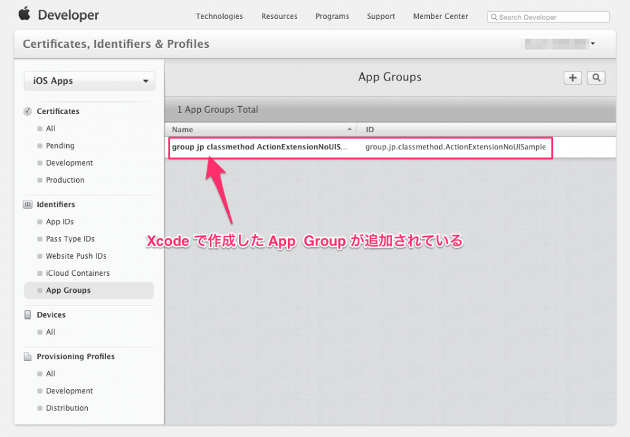Click the Devices section device icon
This screenshot has width=630, height=437.
pyautogui.click(x=28, y=314)
